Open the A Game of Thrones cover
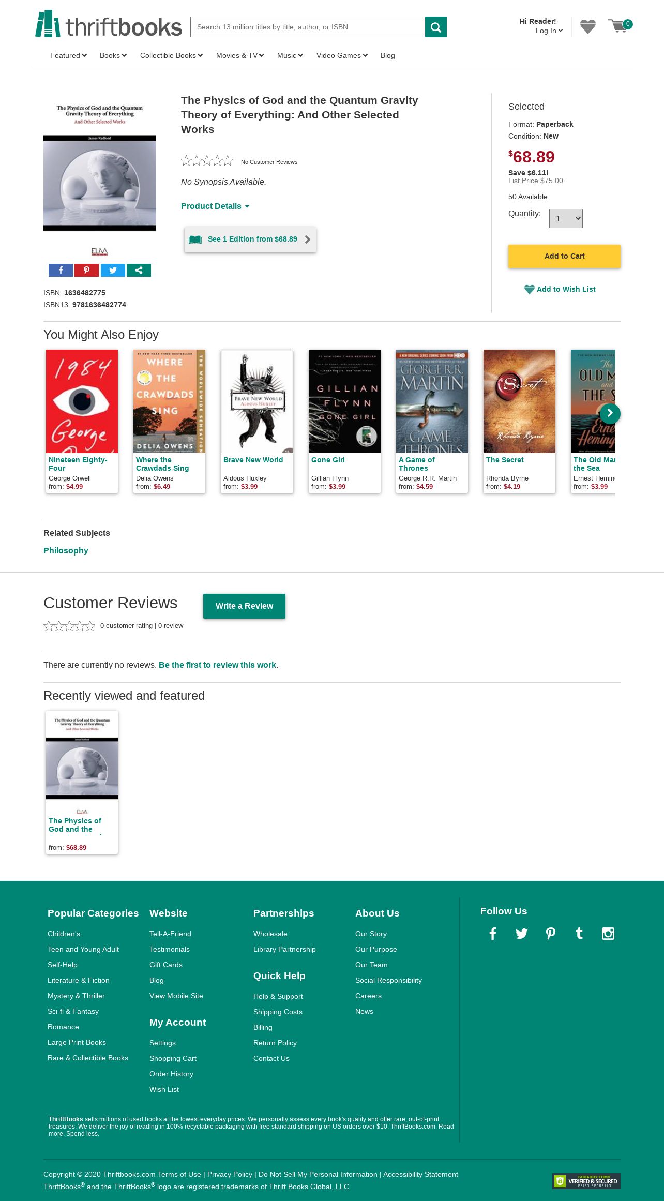 (432, 401)
